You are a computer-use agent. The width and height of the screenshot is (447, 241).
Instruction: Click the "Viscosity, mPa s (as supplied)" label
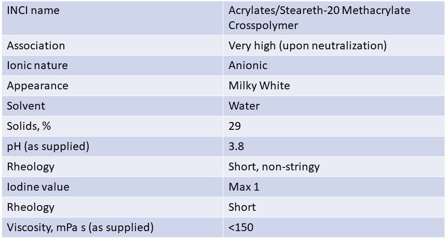(x=80, y=227)
